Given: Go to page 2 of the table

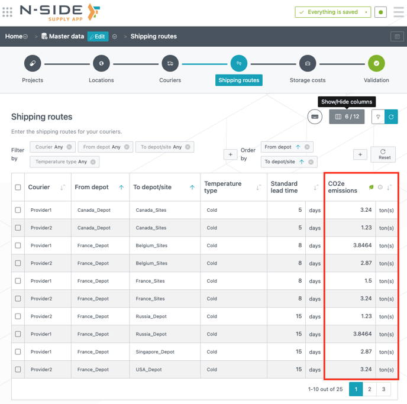Looking at the screenshot, I should tap(369, 389).
